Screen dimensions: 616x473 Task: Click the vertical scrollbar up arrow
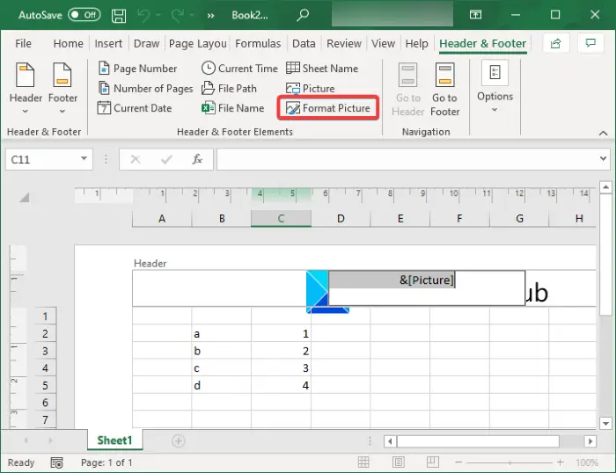pos(605,187)
